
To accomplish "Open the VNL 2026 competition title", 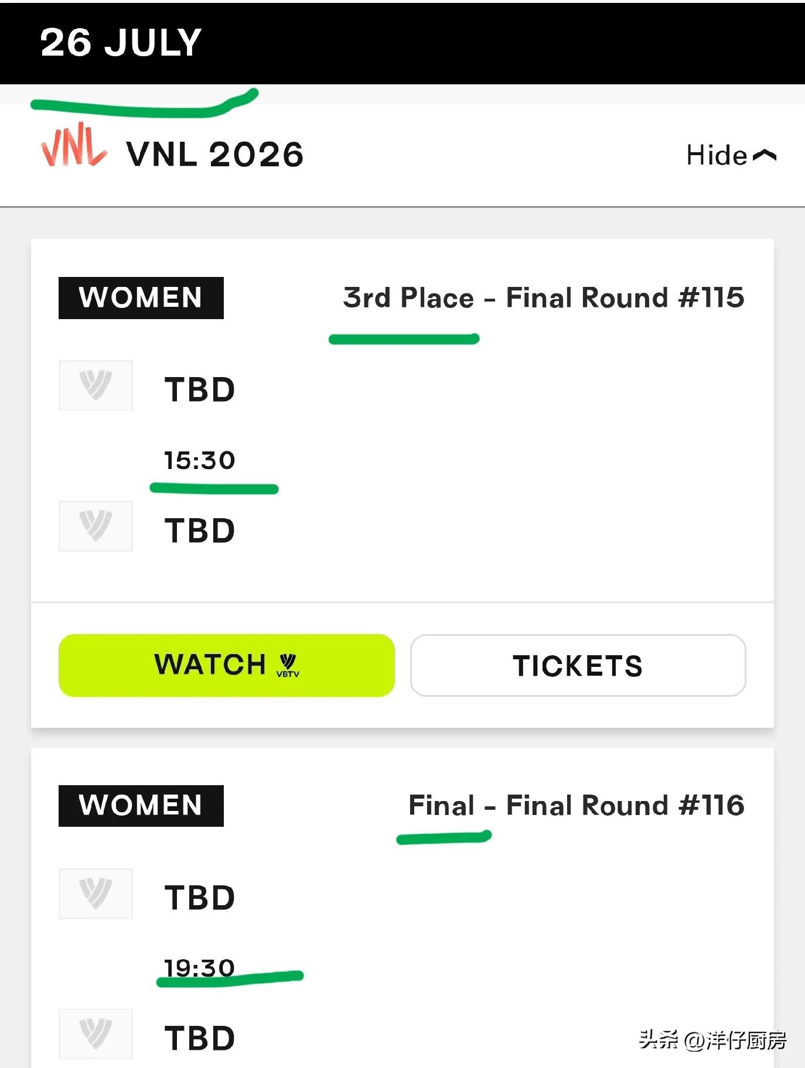I will pyautogui.click(x=215, y=155).
